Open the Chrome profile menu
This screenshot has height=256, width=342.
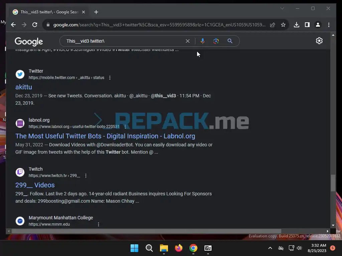click(318, 25)
